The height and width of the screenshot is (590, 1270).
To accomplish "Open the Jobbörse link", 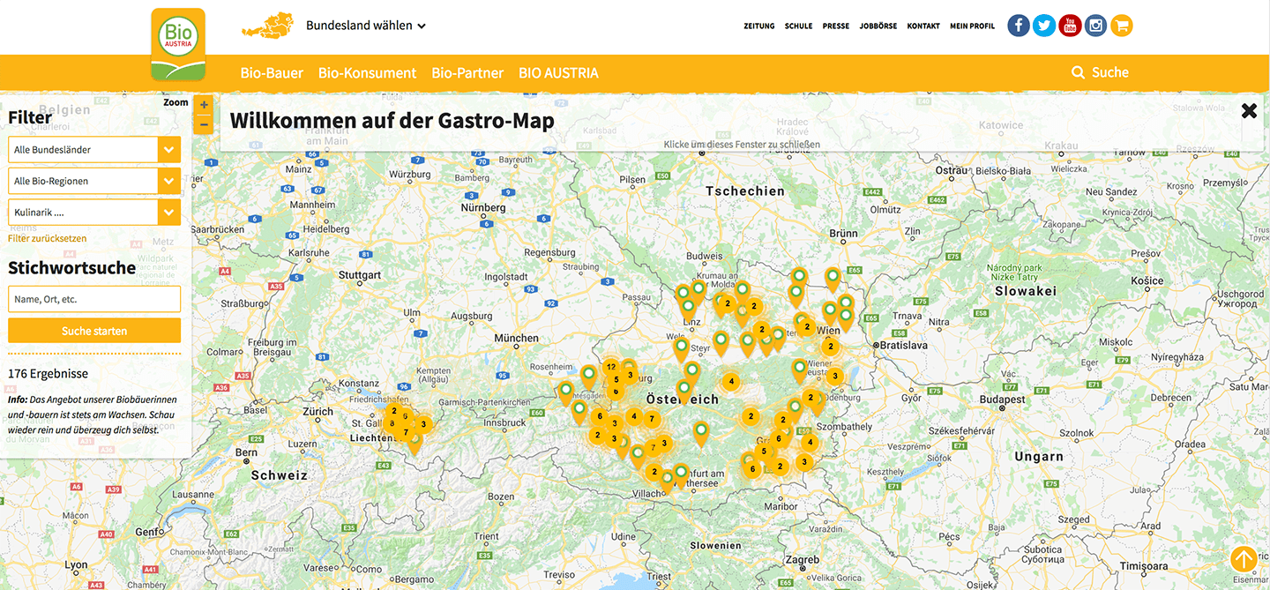I will (x=878, y=26).
